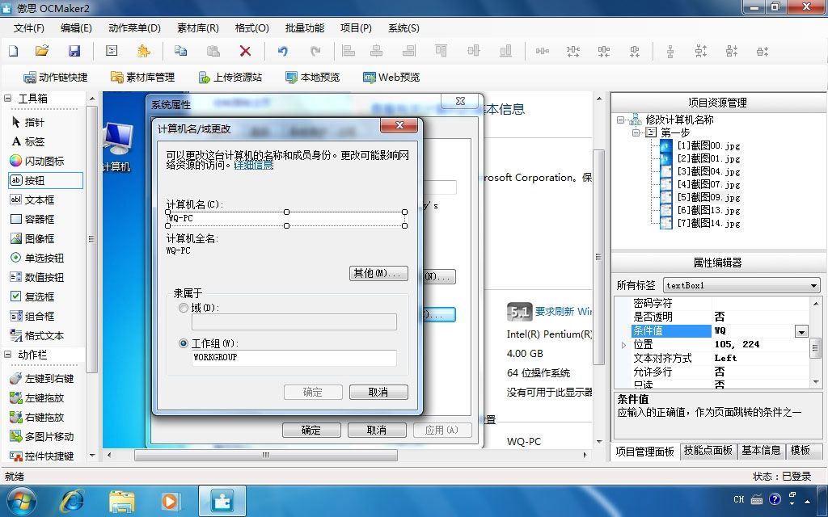Screen dimensions: 828x517
Task: Click the Undo arrow icon
Action: [283, 51]
